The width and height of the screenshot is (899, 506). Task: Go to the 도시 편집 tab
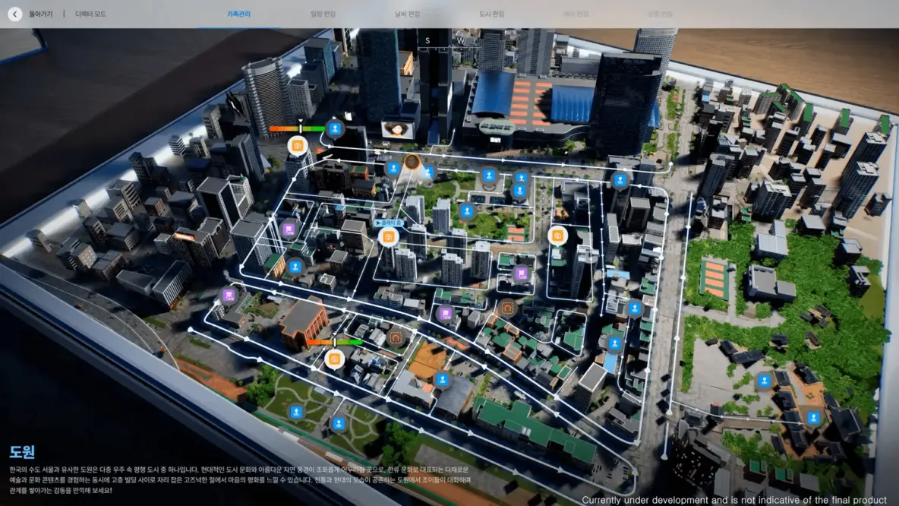[491, 14]
